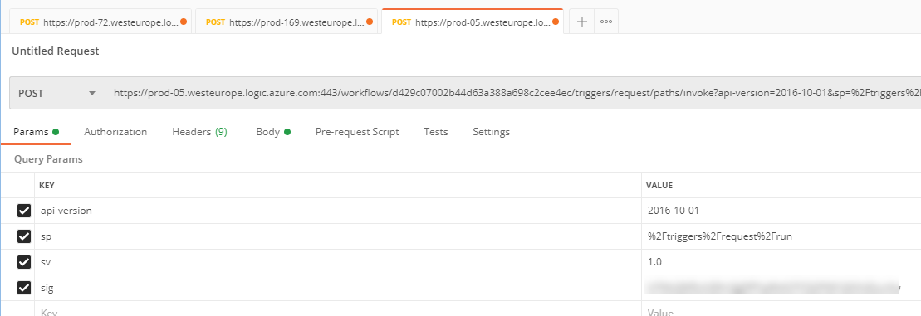Uncheck the sv parameter checkbox
This screenshot has width=921, height=316.
[23, 262]
